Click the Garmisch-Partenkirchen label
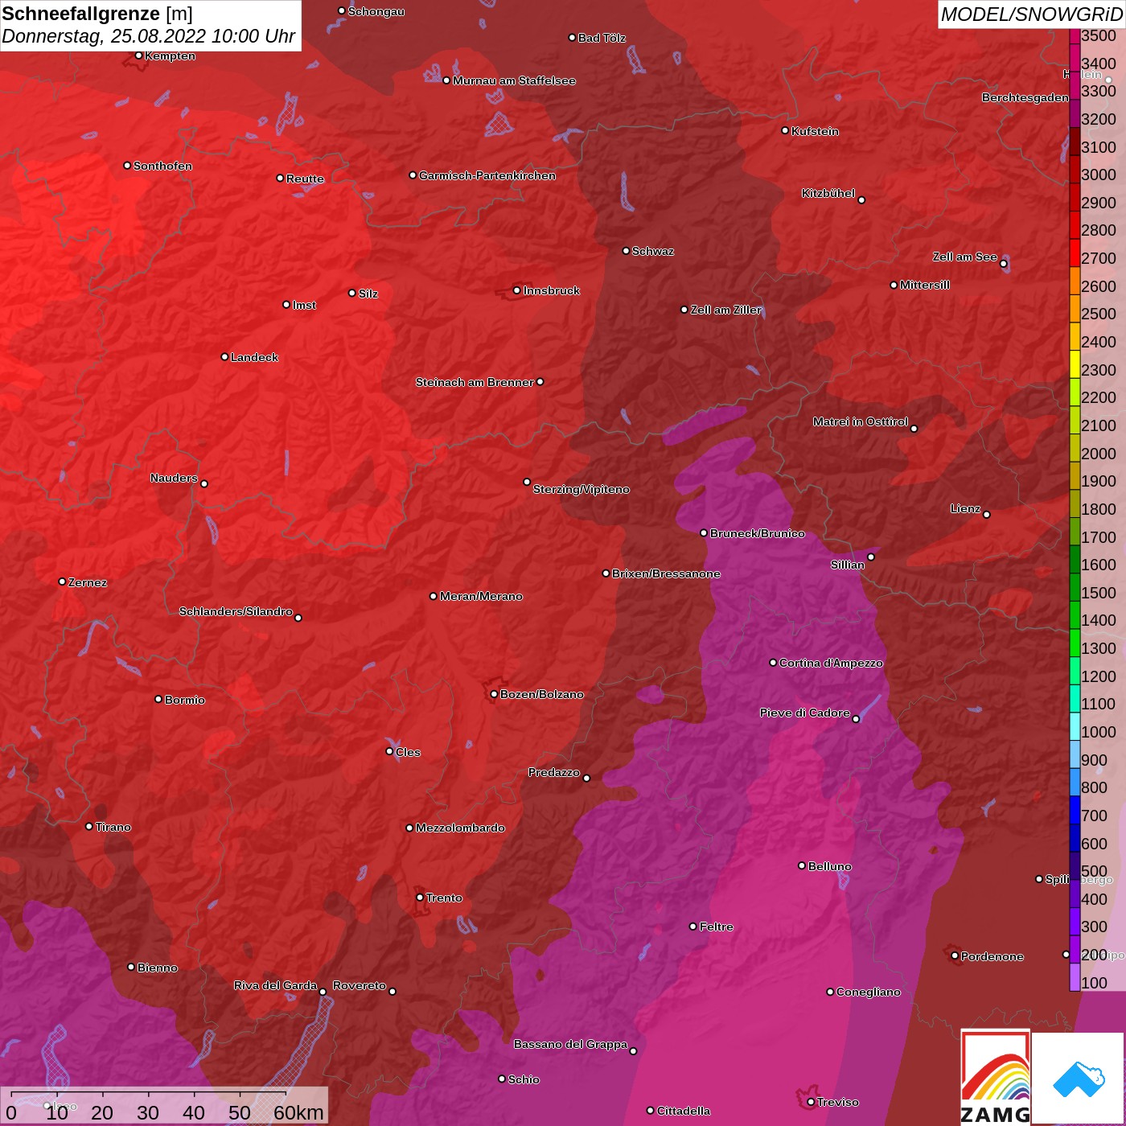Screen dimensions: 1126x1126 coord(487,175)
